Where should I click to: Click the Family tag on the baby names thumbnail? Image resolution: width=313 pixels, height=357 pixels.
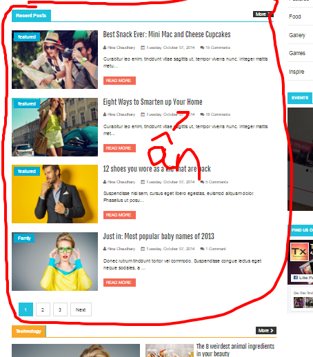click(x=24, y=238)
